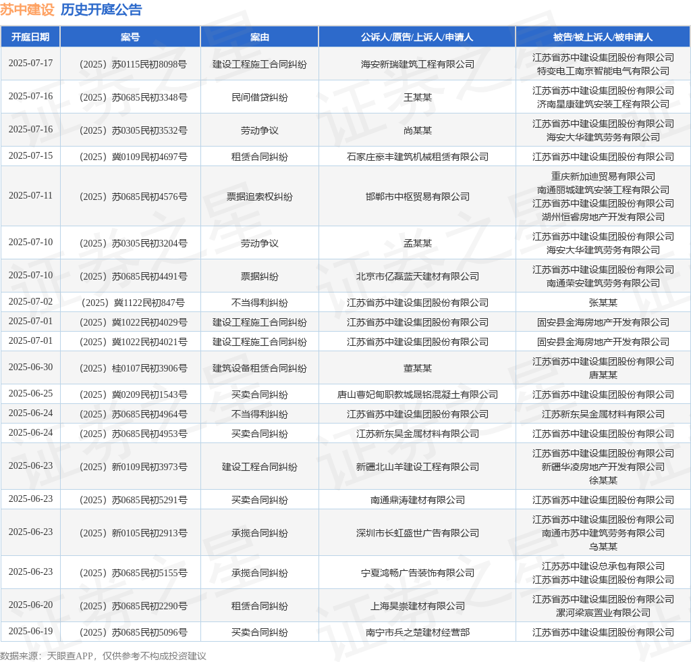
Task: Click 唐山曹妃甸职教城晟铭混凝土有限公司
Action: (x=417, y=394)
